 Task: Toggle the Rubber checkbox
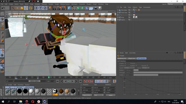[x=136, y=66]
